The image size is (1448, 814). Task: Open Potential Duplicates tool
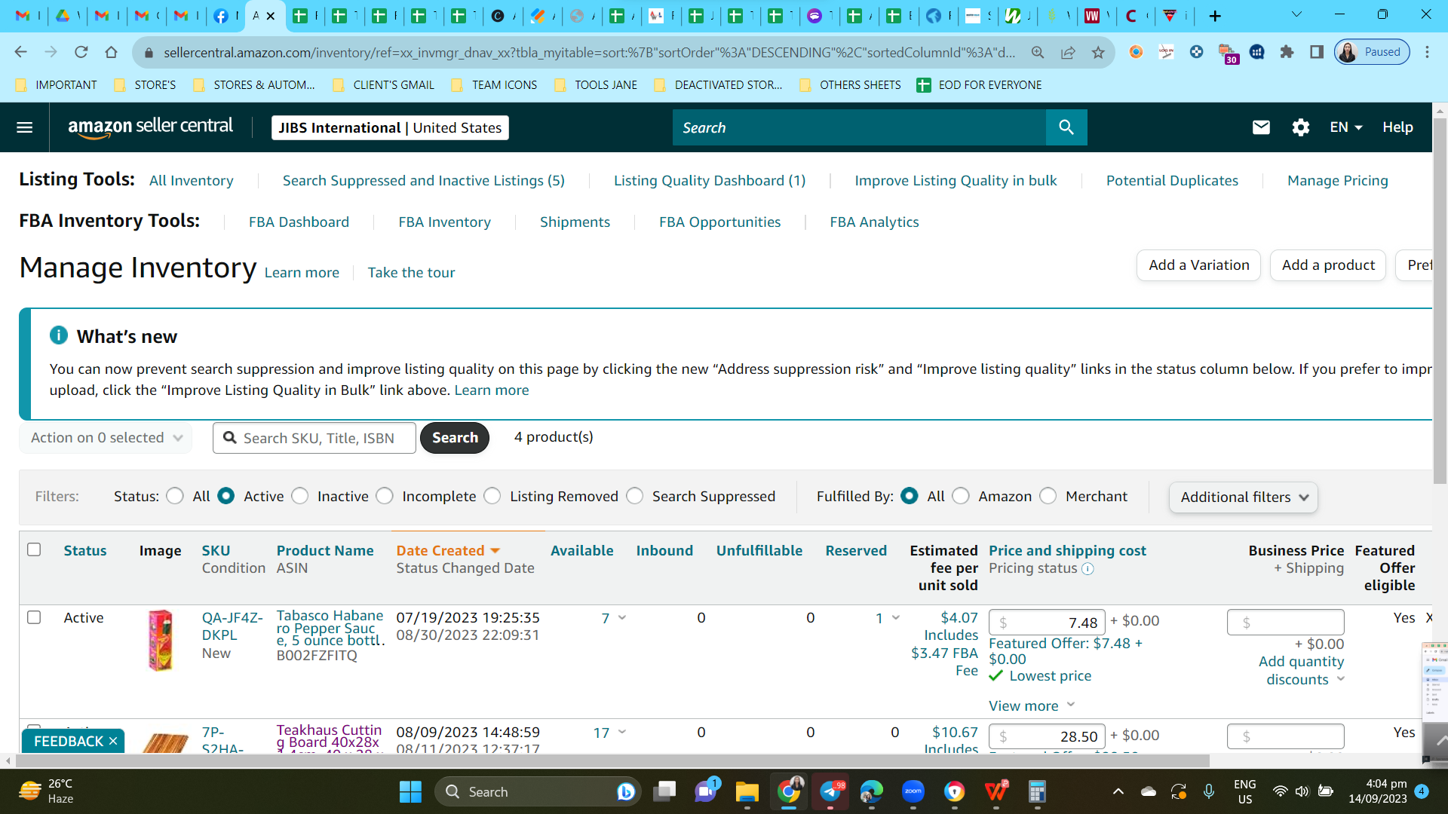point(1172,181)
